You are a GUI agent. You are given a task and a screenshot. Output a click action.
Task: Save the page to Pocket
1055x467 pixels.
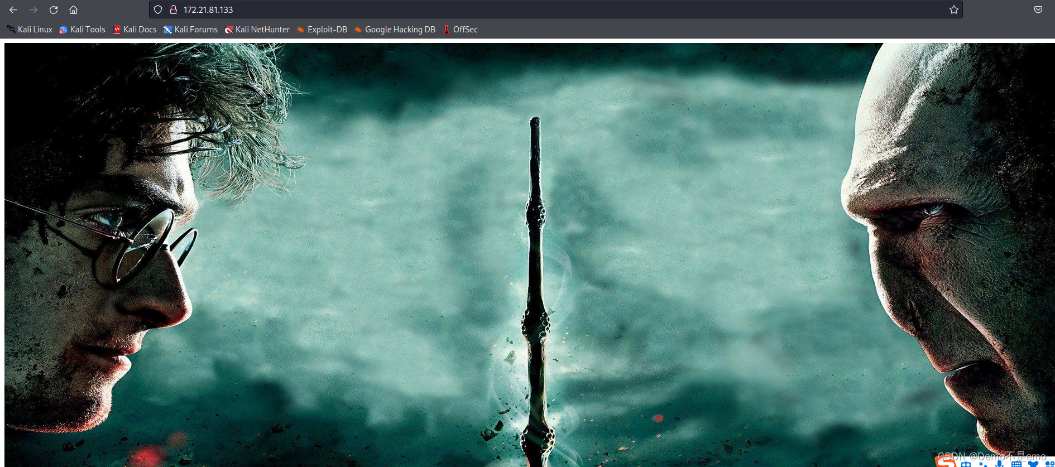[1038, 9]
